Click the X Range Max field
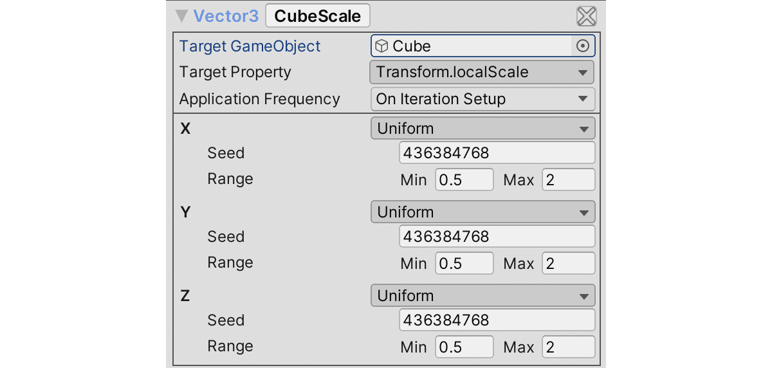 (x=568, y=180)
